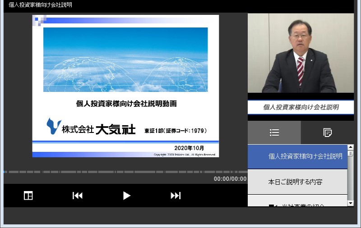Click the chapter list scroll down arrow

coord(351,203)
